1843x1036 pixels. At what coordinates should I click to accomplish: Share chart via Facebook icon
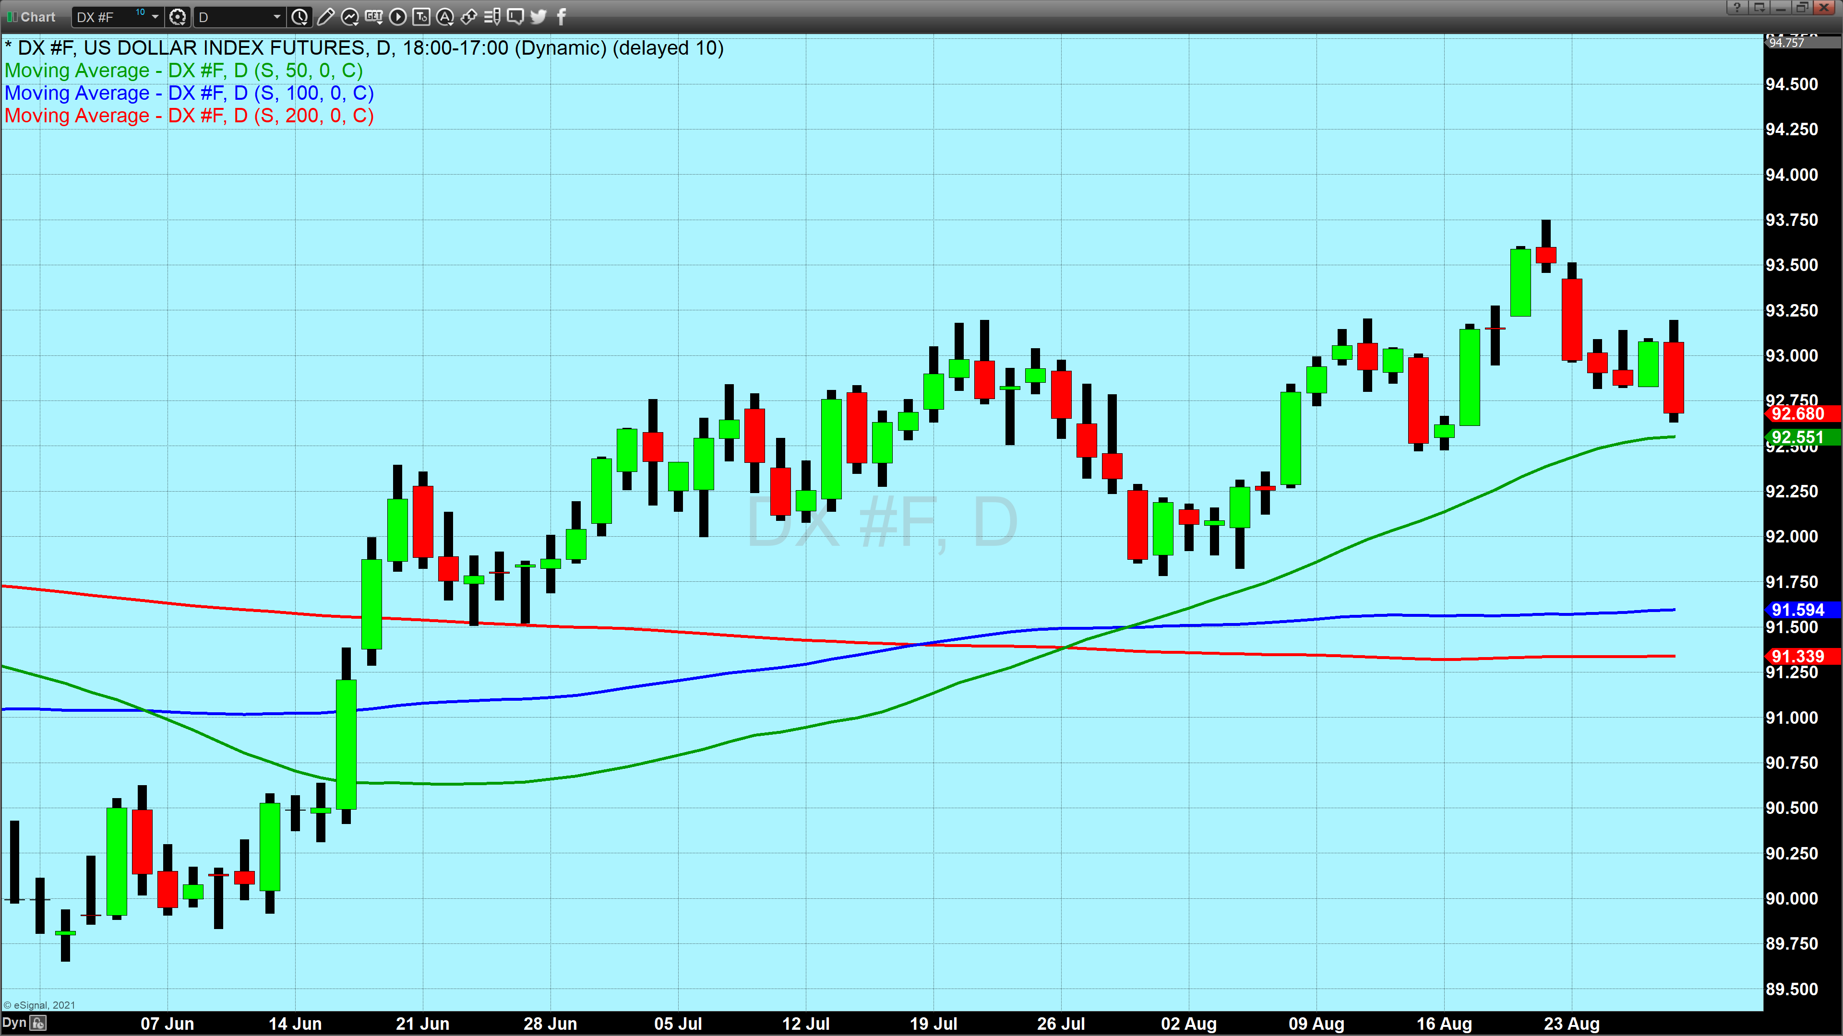coord(562,16)
